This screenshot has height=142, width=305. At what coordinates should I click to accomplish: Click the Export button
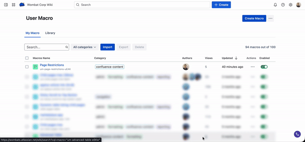124,47
